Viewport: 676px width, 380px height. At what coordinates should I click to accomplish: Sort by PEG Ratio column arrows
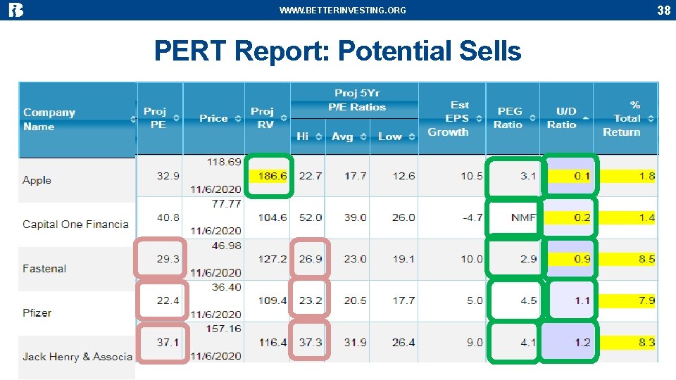pos(533,118)
